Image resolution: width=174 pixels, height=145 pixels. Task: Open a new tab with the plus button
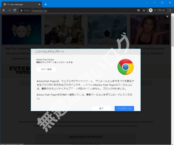pyautogui.click(x=46, y=4)
